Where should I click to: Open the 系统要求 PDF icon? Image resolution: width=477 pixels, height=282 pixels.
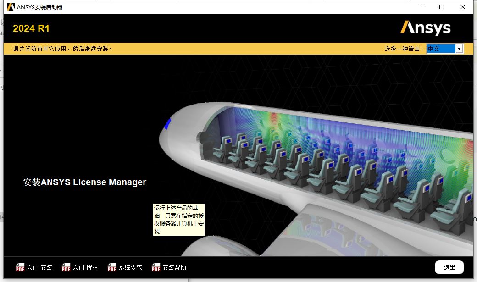pyautogui.click(x=112, y=267)
